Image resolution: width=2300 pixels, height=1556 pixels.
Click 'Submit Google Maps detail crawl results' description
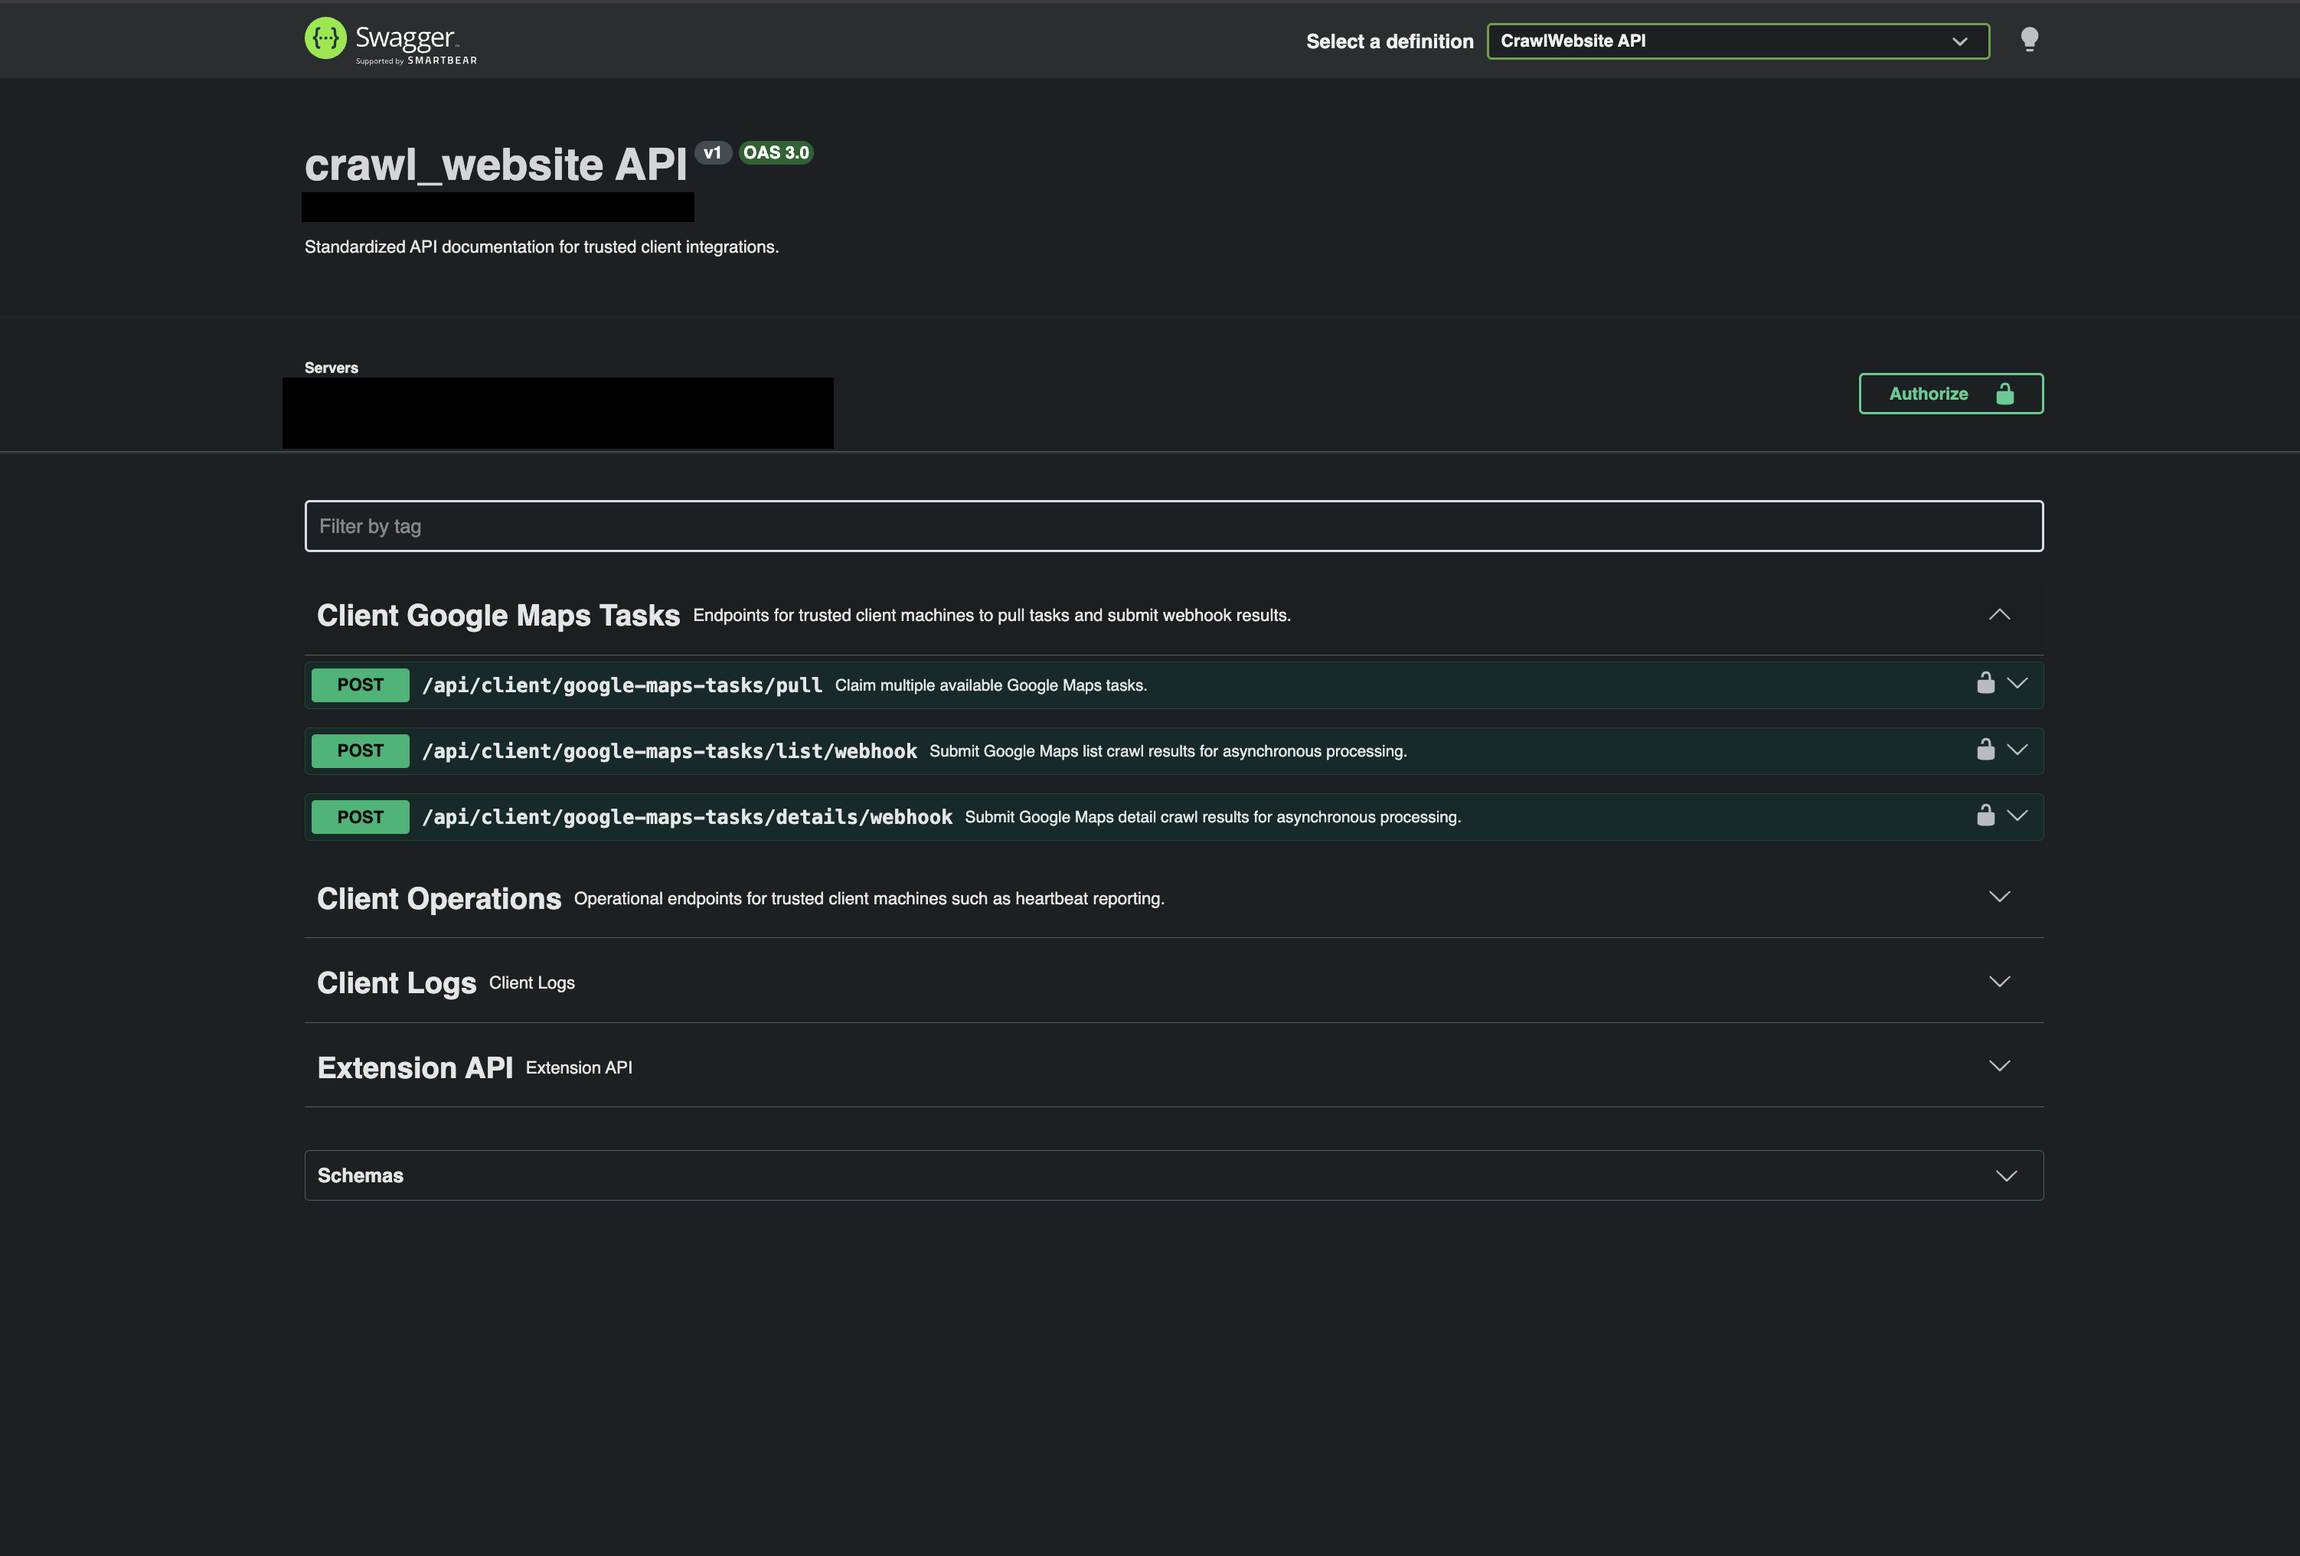tap(1212, 816)
